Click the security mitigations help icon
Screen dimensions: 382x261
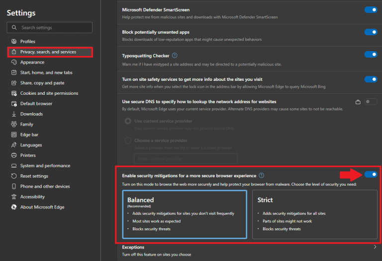pos(262,176)
